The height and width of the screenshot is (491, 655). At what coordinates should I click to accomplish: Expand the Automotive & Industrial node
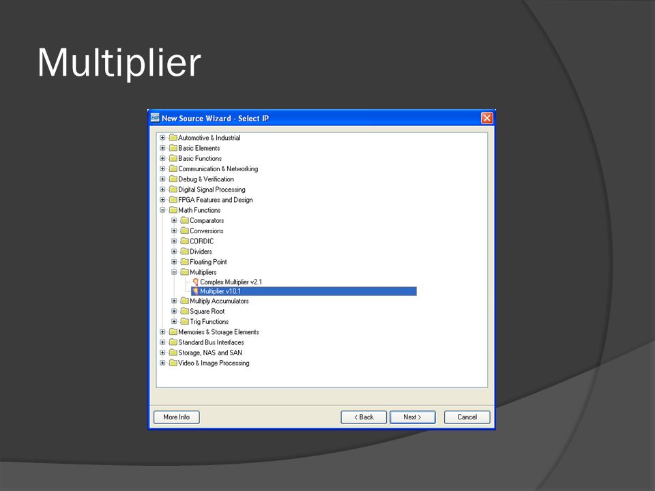162,137
